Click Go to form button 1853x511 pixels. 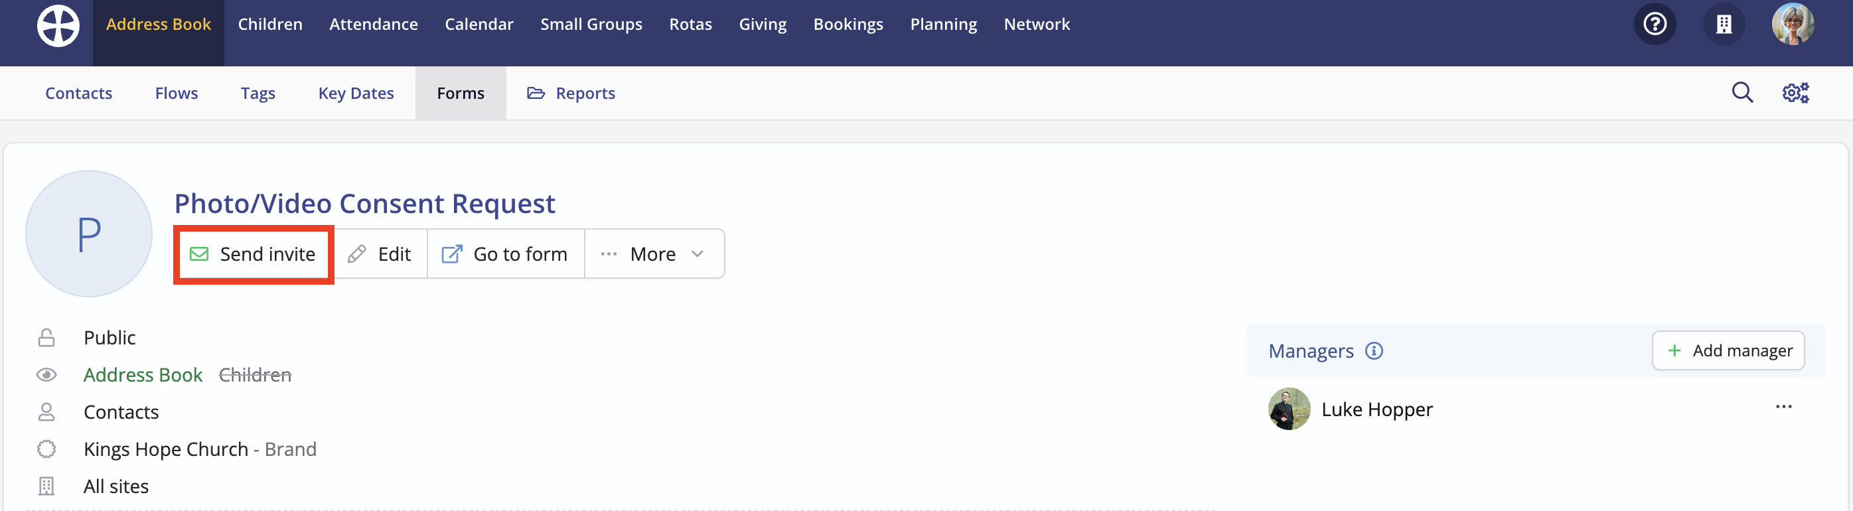pyautogui.click(x=506, y=254)
